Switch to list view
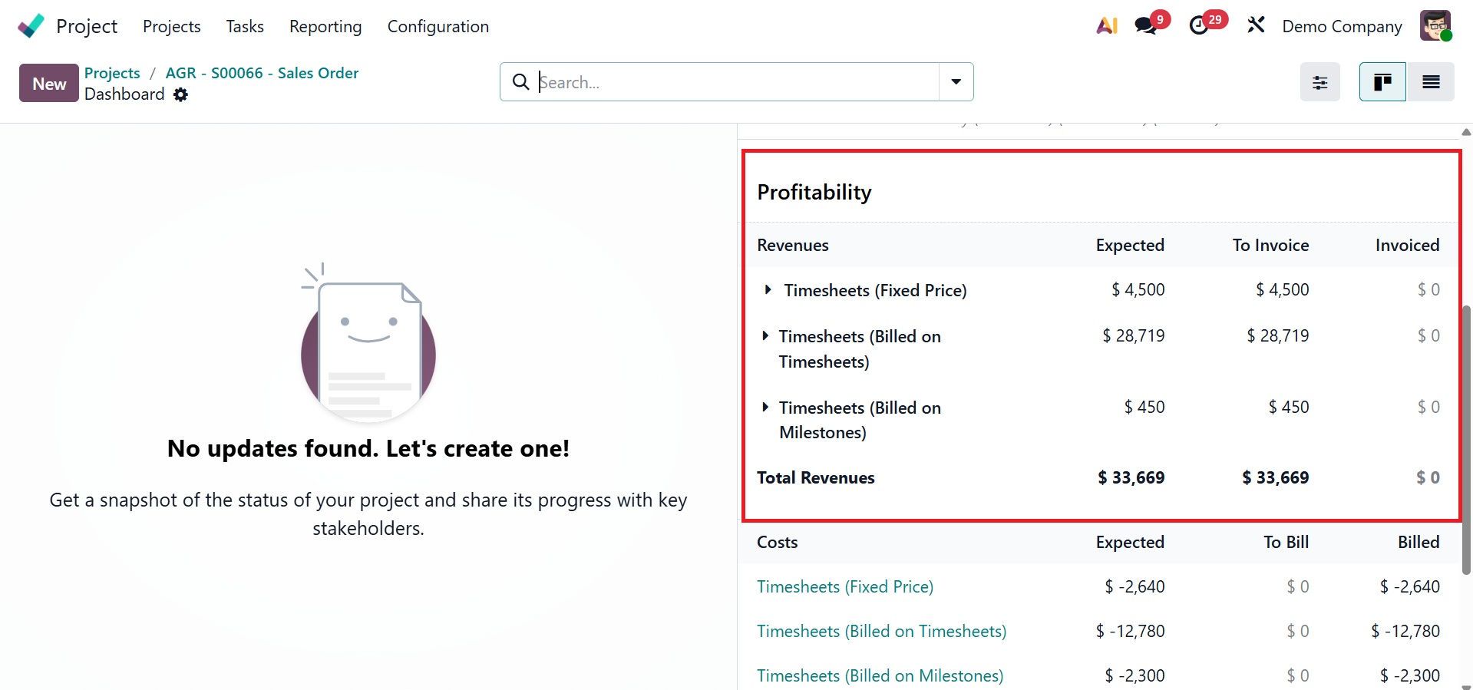The image size is (1473, 690). pos(1431,82)
